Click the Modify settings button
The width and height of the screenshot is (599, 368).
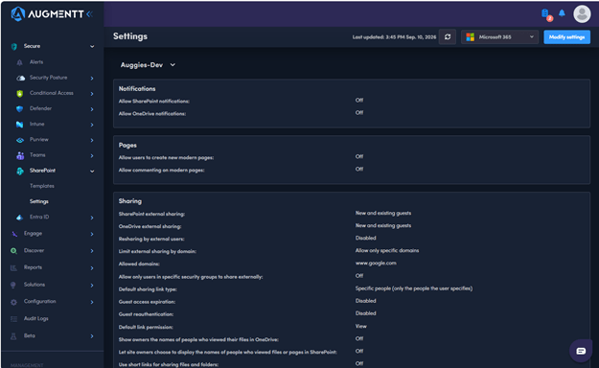point(567,37)
